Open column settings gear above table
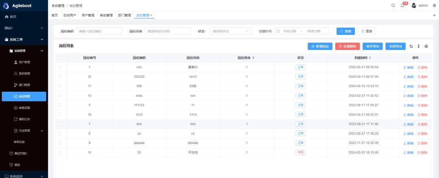439x178 pixels. tap(426, 46)
